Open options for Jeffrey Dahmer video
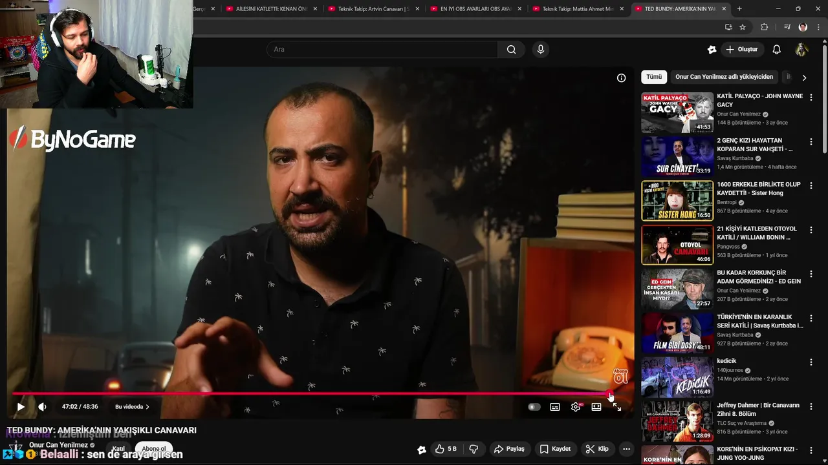This screenshot has width=828, height=465. click(x=811, y=406)
